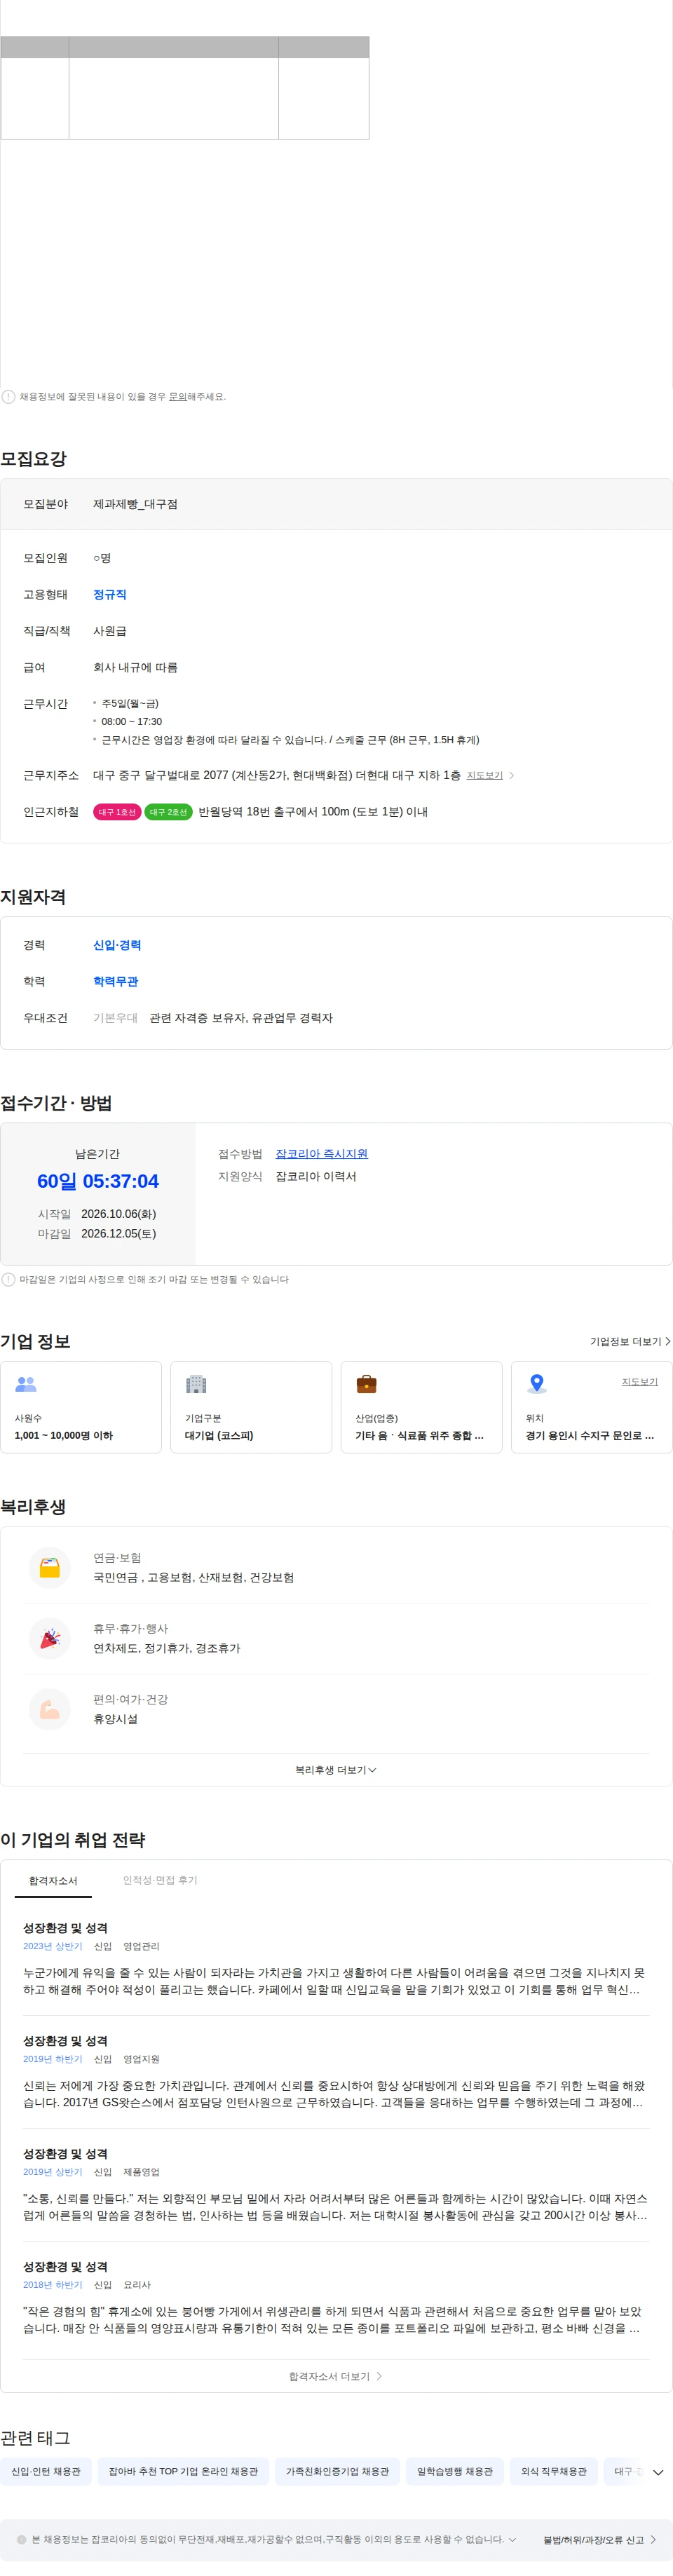Click the 대기업 (코스피) card
The image size is (673, 2576).
251,1408
